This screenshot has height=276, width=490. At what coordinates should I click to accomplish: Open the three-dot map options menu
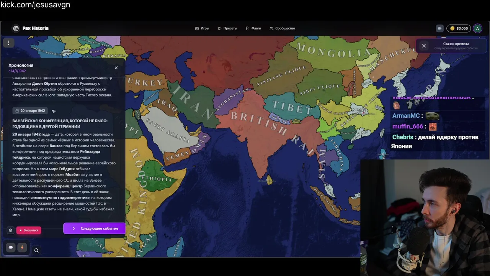[x=8, y=43]
